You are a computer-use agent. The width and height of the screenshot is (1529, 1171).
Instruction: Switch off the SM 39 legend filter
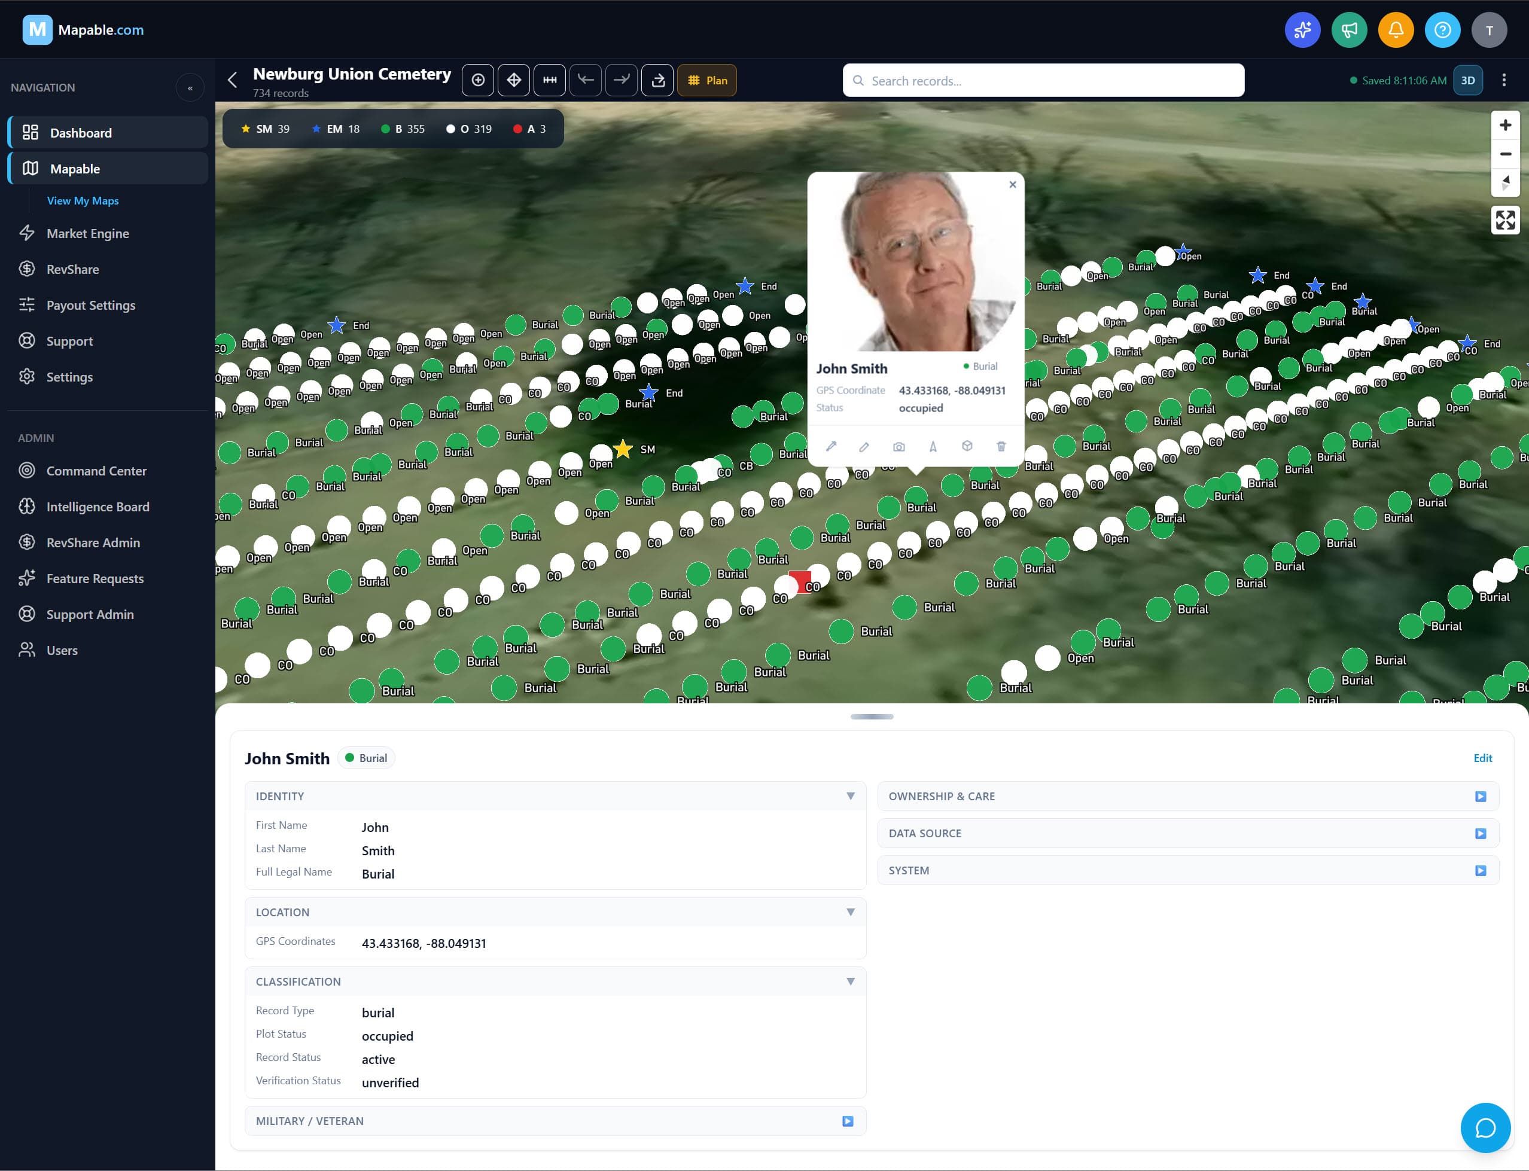coord(265,128)
